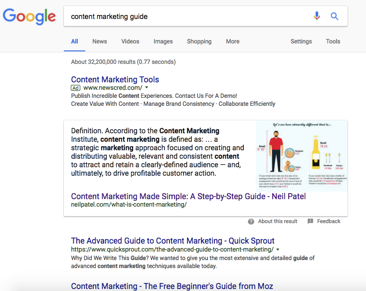Image resolution: width=366 pixels, height=291 pixels.
Task: Expand the dropdown arrow beside the quicksprout.com URL
Action: click(278, 250)
